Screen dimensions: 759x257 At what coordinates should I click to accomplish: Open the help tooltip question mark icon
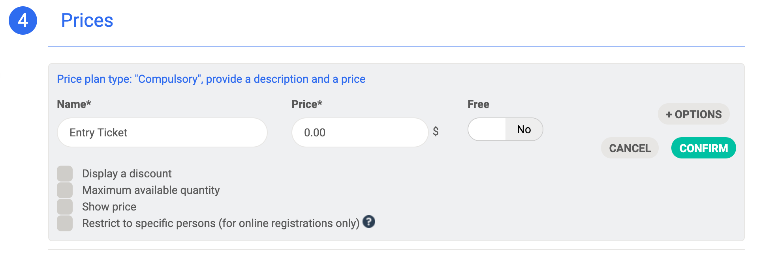point(368,222)
